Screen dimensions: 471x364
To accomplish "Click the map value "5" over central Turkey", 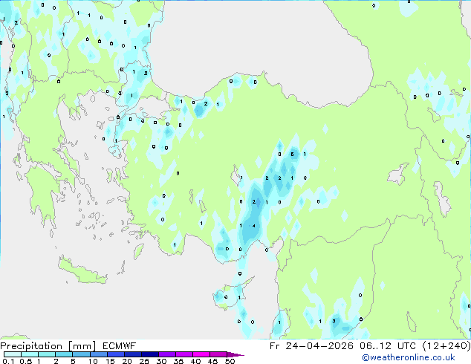I will click(292, 155).
